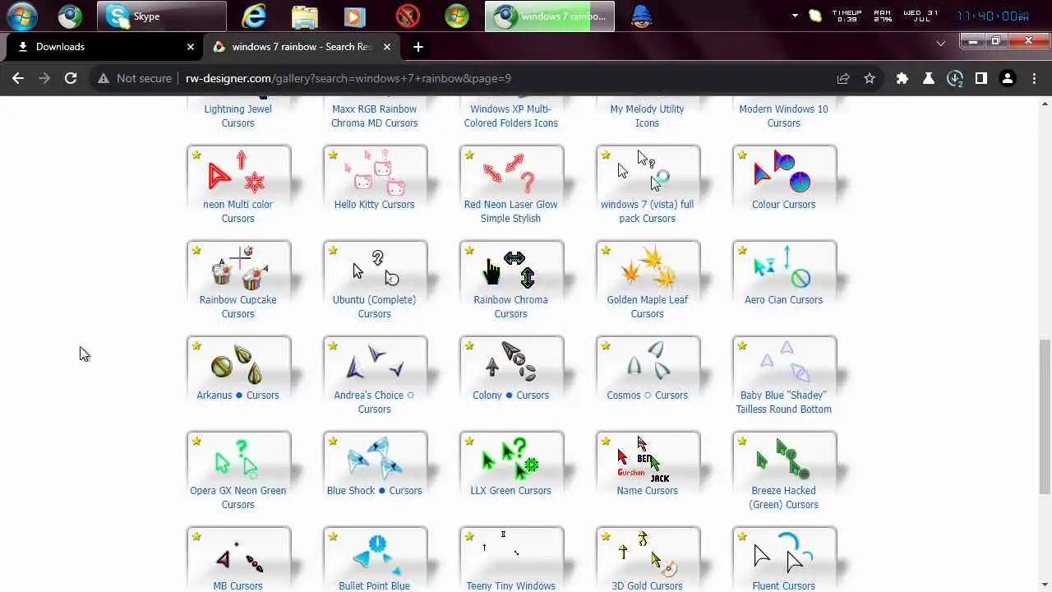Screen dimensions: 1052x592
Task: Open Skype from the taskbar
Action: 161,16
